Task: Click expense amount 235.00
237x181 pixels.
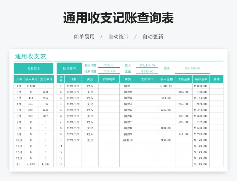Action: (x=183, y=104)
